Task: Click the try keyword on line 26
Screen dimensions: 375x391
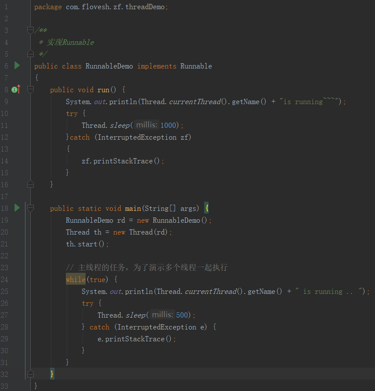Action: click(87, 303)
